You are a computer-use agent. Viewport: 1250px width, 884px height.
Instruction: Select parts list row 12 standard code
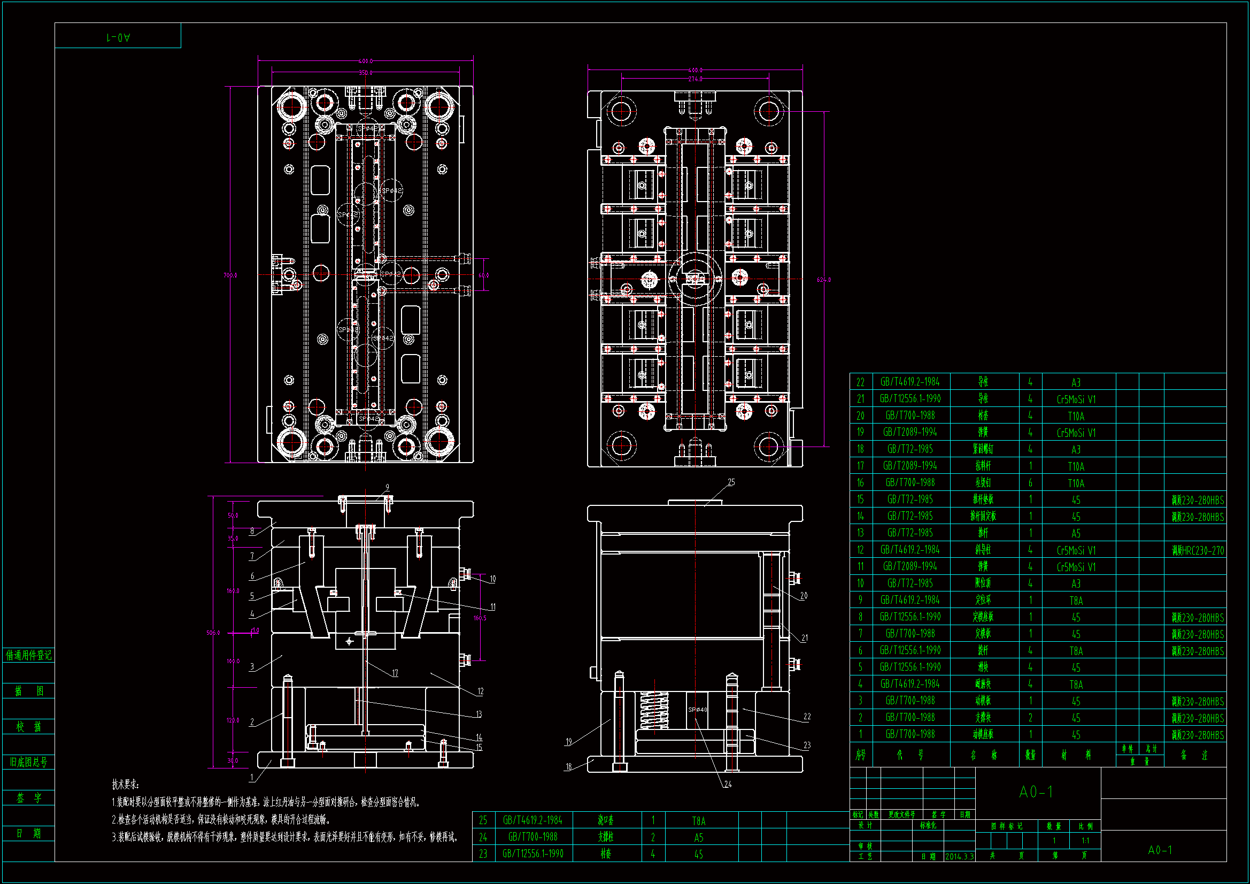(910, 550)
